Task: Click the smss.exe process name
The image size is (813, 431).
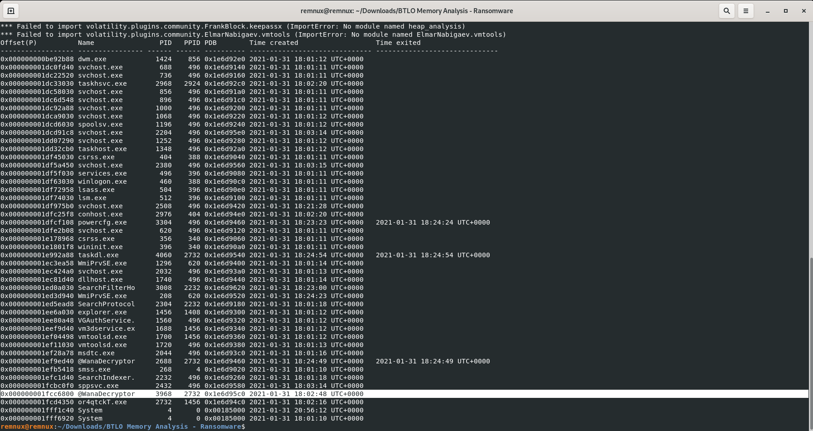Action: [x=94, y=369]
